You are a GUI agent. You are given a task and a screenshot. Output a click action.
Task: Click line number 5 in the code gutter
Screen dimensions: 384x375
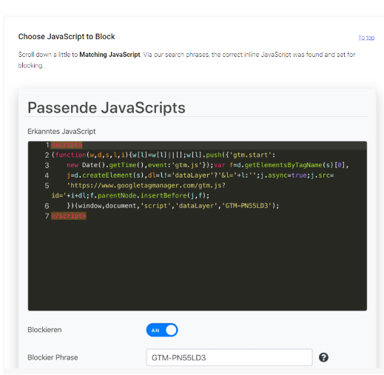[x=47, y=186]
